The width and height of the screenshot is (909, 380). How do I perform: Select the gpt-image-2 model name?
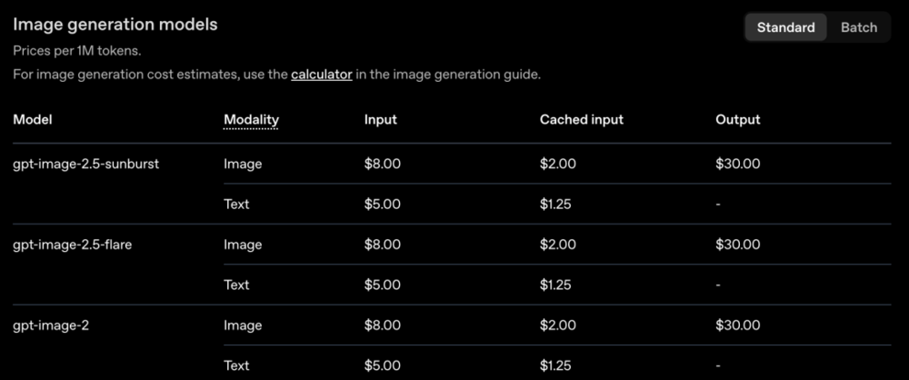51,325
